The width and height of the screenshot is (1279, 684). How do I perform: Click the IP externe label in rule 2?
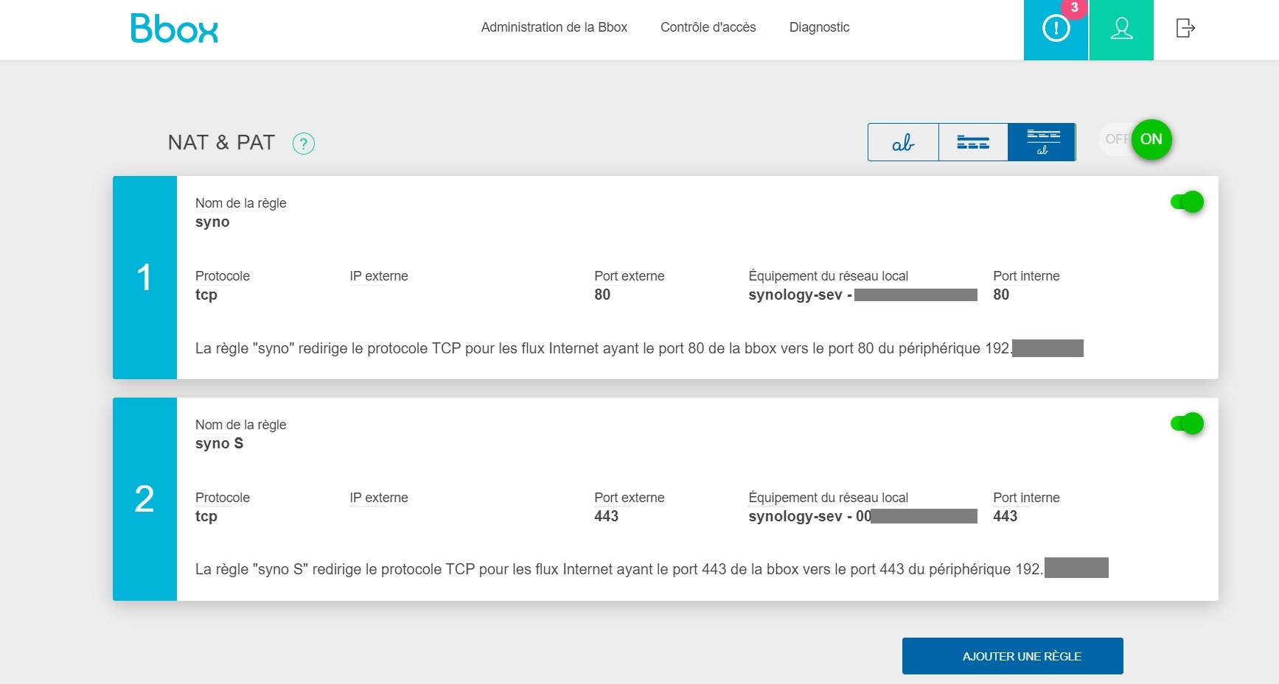(x=379, y=498)
